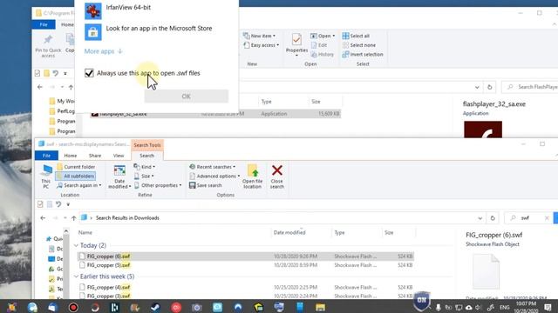Open notification center in taskbar

point(548,307)
